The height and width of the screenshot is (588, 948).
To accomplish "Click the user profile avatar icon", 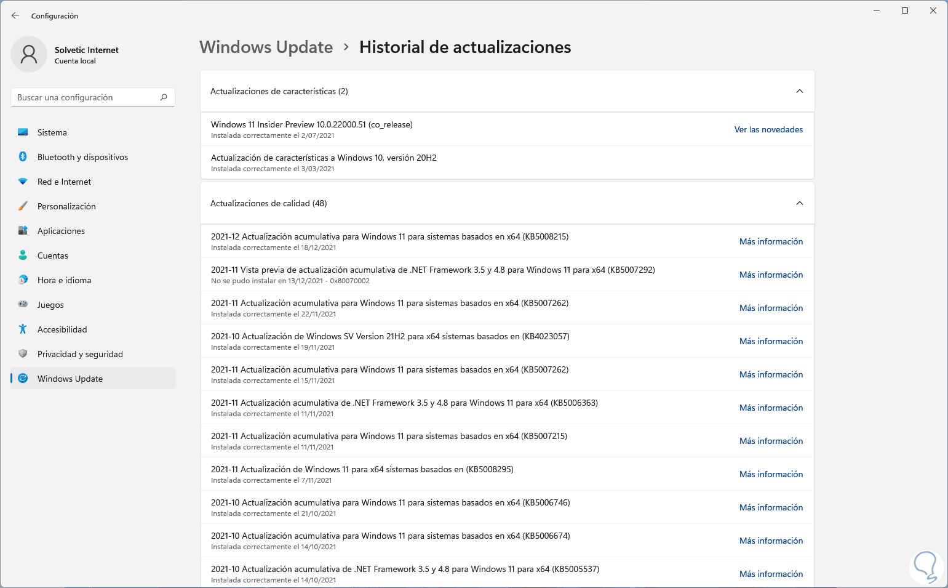I will click(29, 54).
